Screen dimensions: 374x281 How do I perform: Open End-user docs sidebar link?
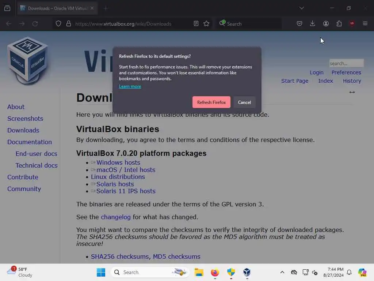[36, 154]
